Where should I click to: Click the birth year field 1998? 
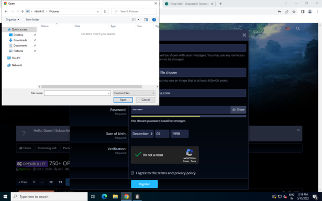pos(179,134)
